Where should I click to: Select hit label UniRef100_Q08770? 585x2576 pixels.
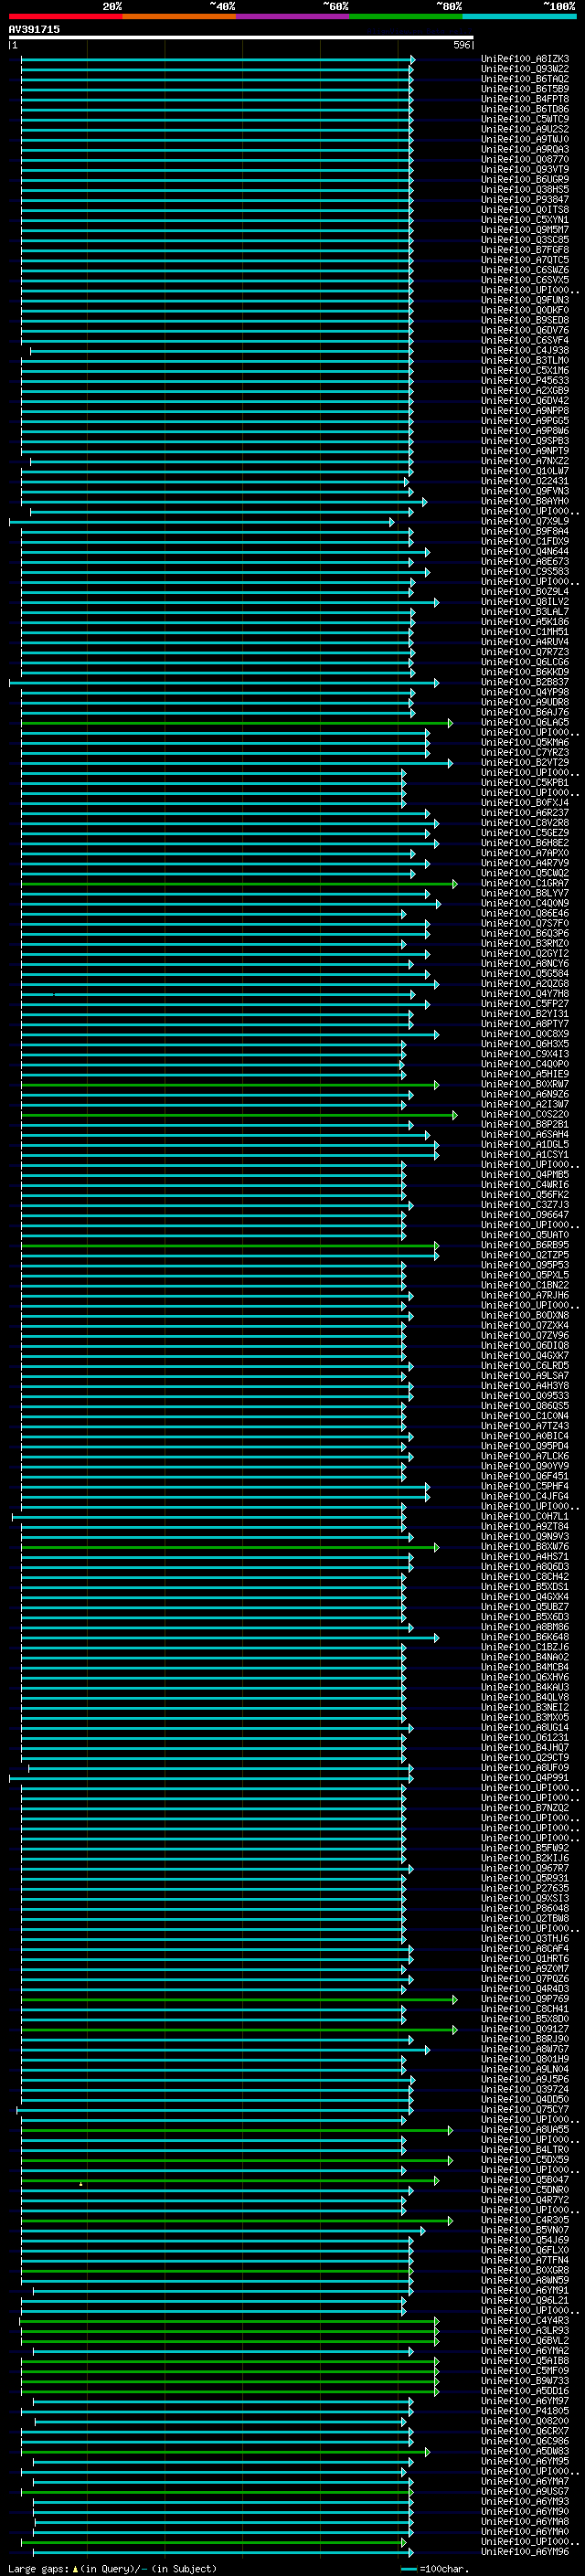525,159
